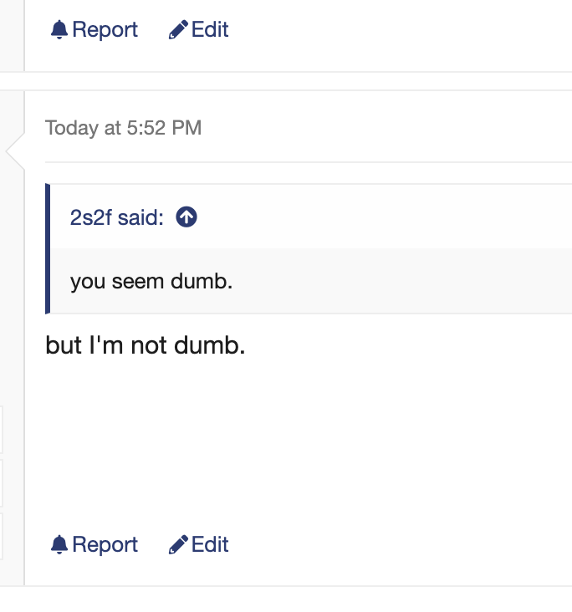Click the reply text "but I'm not dumb."
The image size is (572, 612).
(146, 345)
